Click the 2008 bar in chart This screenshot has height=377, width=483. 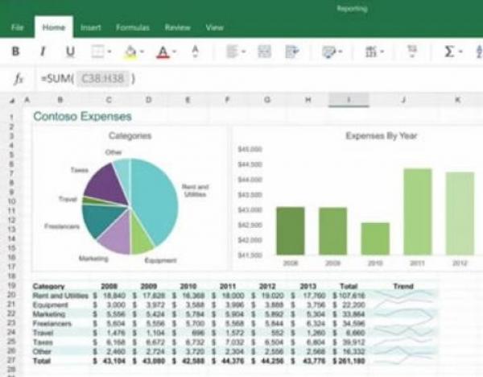click(291, 231)
